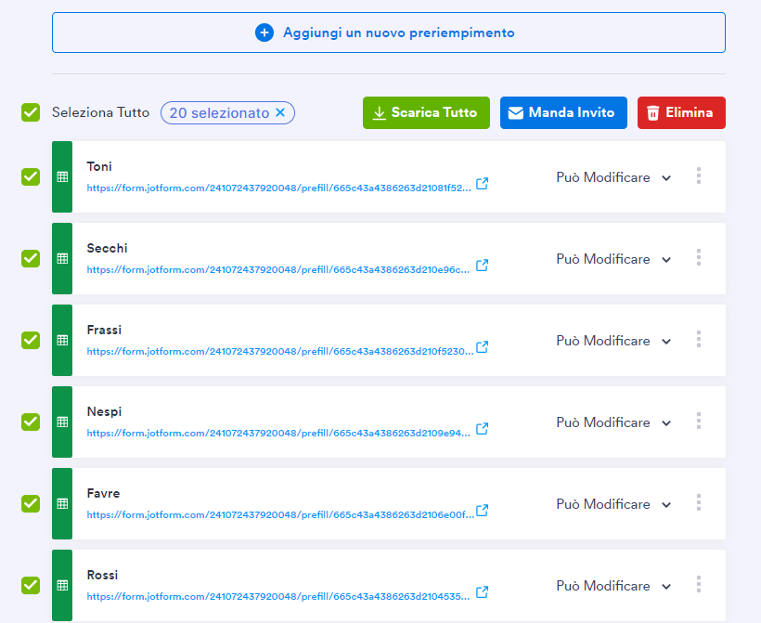The width and height of the screenshot is (761, 623).
Task: Open Favre's external link icon
Action: [482, 511]
